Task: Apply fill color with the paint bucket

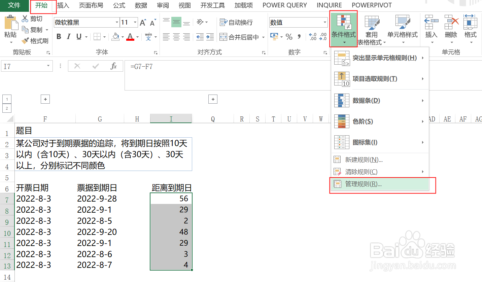Action: (115, 36)
